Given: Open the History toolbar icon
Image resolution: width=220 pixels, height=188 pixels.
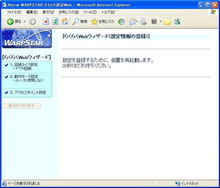Looking at the screenshot, I should click(x=121, y=22).
